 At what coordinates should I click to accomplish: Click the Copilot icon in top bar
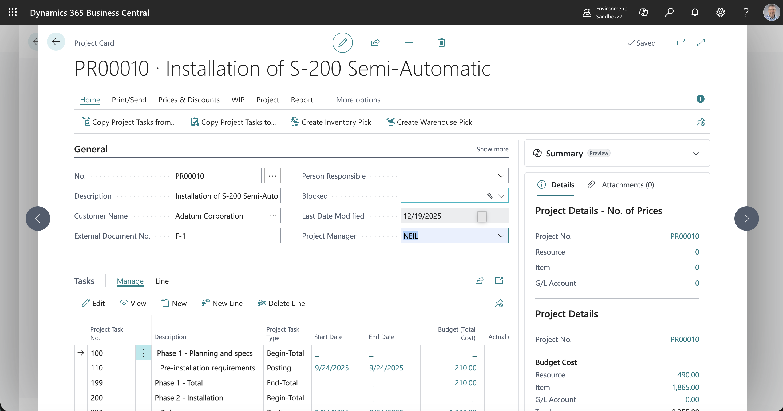tap(643, 13)
